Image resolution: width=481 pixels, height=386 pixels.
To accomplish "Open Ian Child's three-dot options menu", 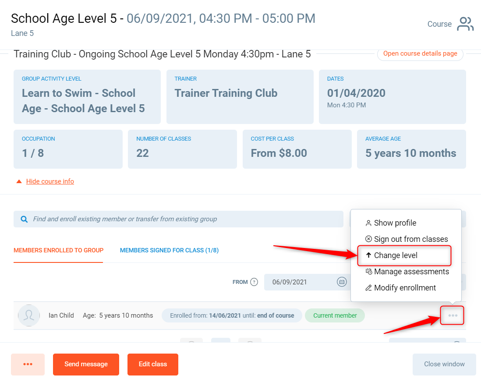I will pyautogui.click(x=453, y=315).
